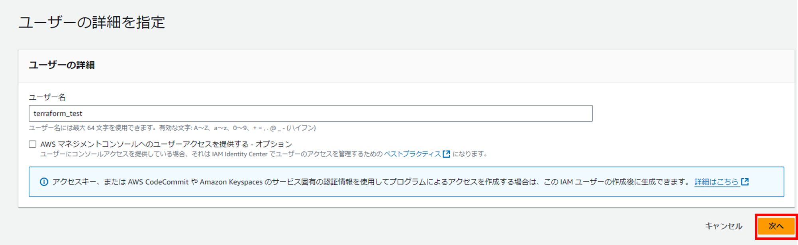Click the word アクセスキー in the info banner
Viewport: 798px width, 245px height.
click(x=74, y=182)
